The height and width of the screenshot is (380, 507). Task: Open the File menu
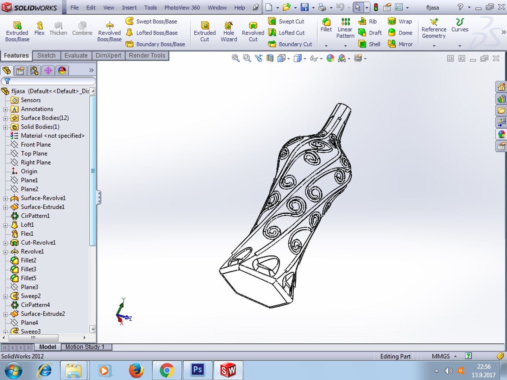(x=74, y=7)
